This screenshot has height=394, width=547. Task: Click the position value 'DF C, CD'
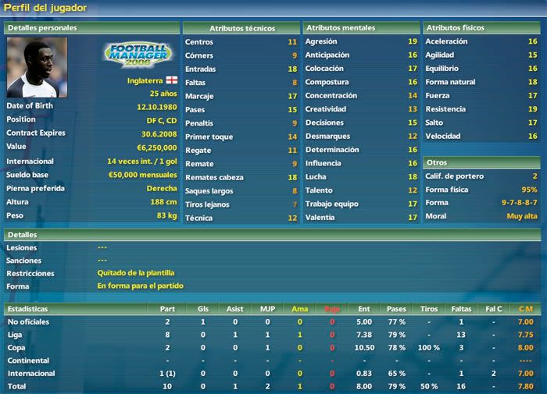point(162,120)
